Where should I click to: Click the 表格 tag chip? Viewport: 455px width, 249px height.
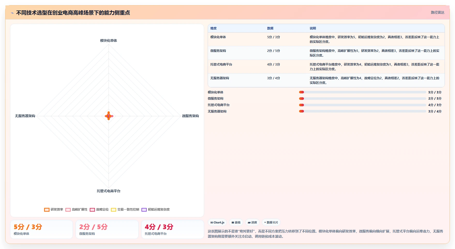coord(236,222)
